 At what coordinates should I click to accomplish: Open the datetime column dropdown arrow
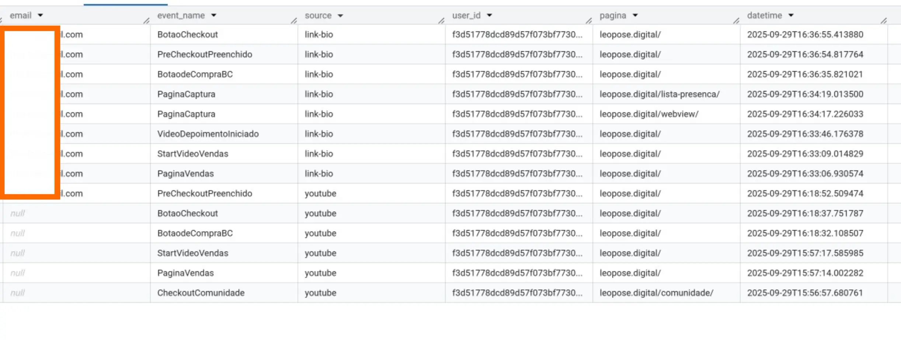[791, 15]
